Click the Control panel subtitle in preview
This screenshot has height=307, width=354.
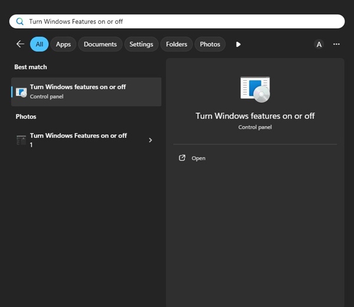coord(255,127)
